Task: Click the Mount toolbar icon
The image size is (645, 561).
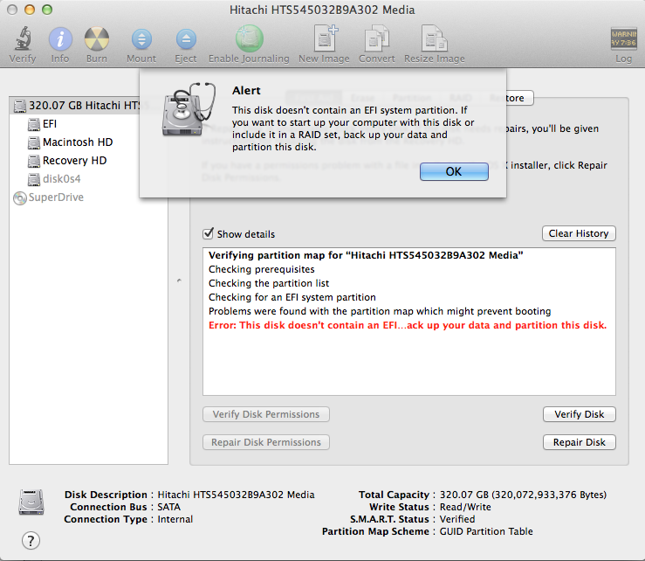Action: [141, 39]
